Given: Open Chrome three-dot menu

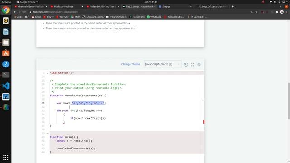Looking at the screenshot, I should click(x=287, y=12).
